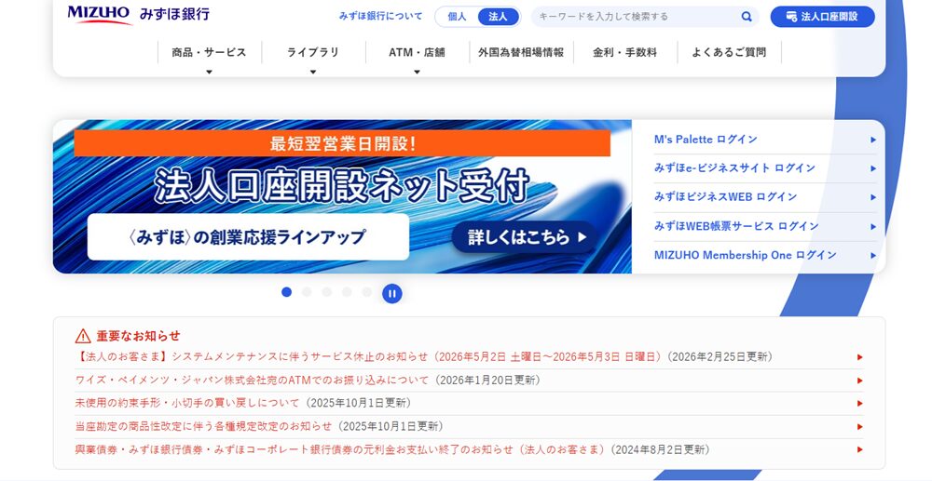
Task: Select the 法人 toggle option
Action: [498, 17]
